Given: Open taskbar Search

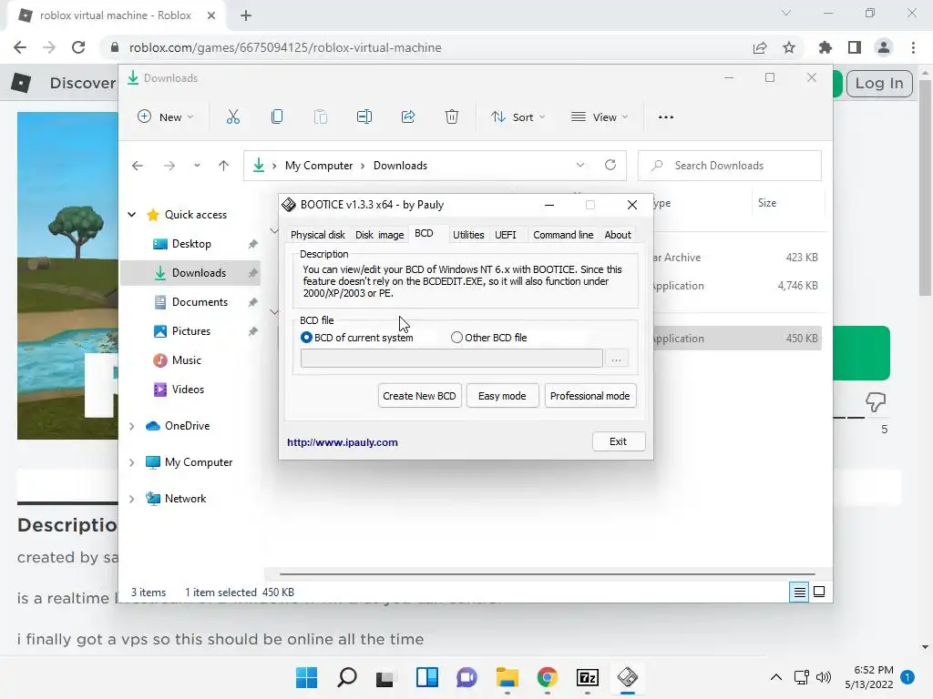Looking at the screenshot, I should pyautogui.click(x=347, y=677).
